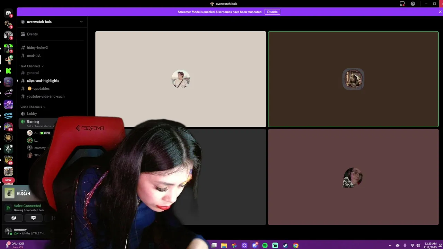Select voice user with KICK tag
This screenshot has width=443, height=249.
point(40,133)
